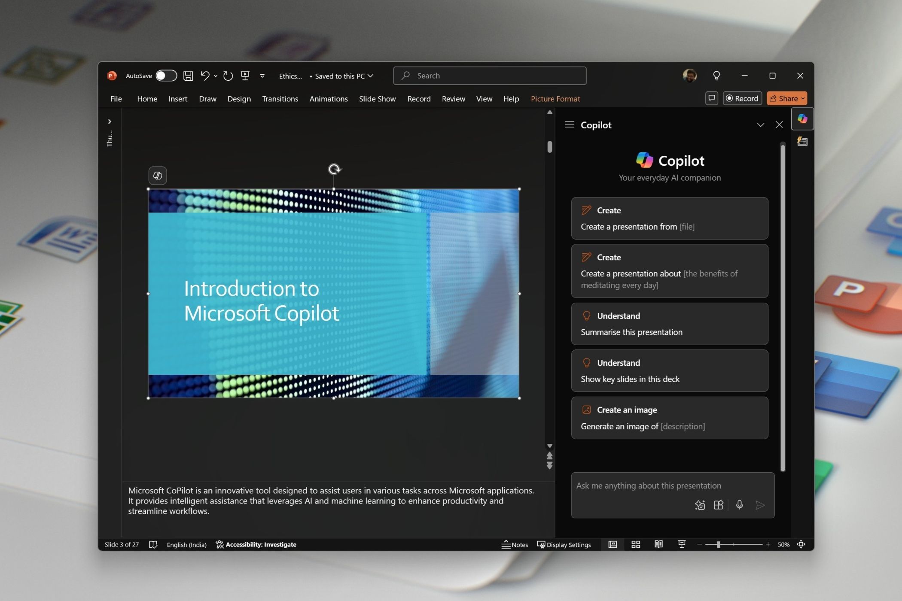Click the zoom slider in status bar
This screenshot has height=601, width=902.
[719, 544]
